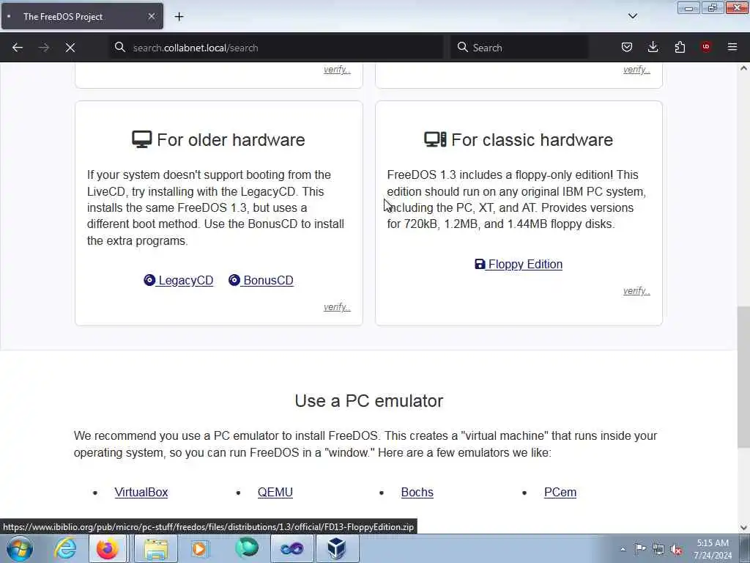
Task: Click the For classic hardware heading
Action: pos(519,140)
